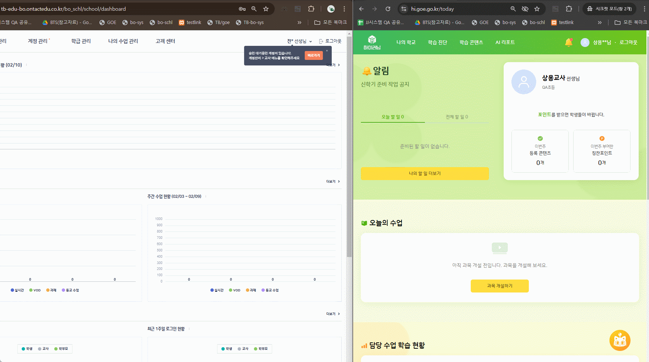Bookmark hi.goe.go.kr page with star icon
This screenshot has width=649, height=362.
coord(537,9)
